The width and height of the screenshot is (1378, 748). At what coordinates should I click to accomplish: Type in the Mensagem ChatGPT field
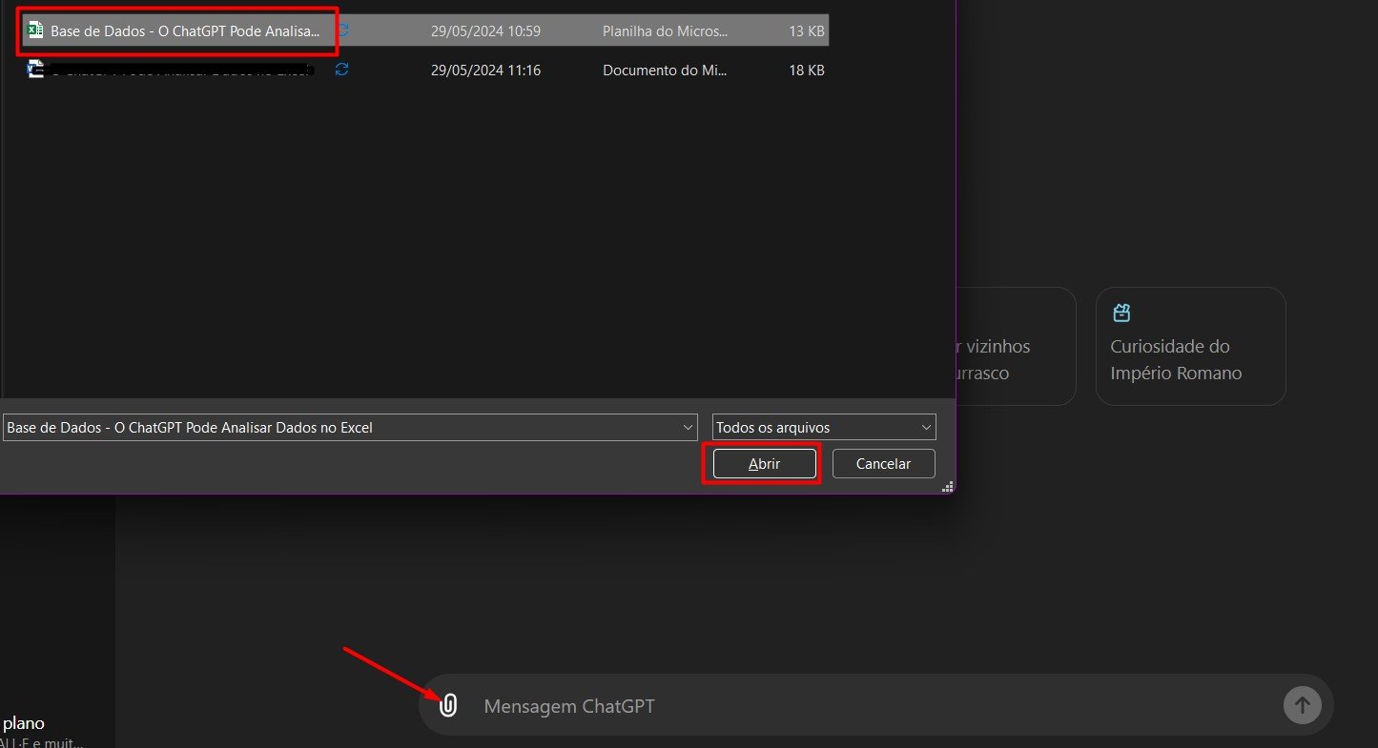(x=877, y=706)
